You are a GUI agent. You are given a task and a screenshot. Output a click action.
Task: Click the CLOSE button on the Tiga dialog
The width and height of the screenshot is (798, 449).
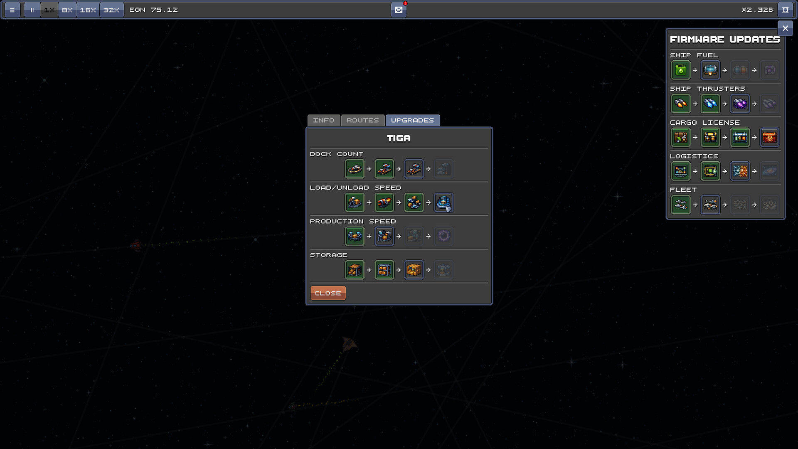click(x=328, y=293)
